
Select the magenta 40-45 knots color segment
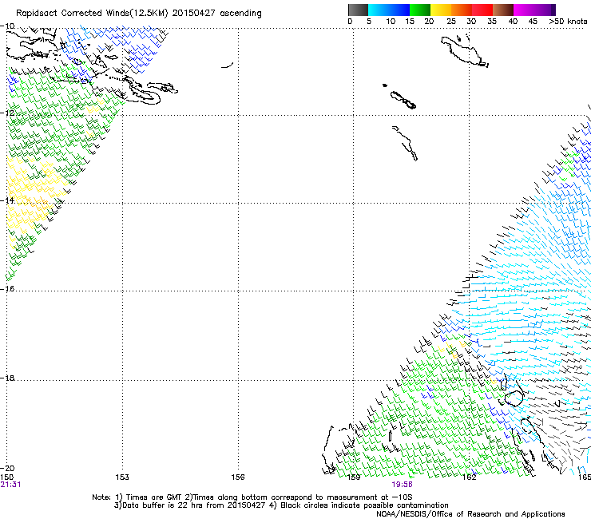524,10
